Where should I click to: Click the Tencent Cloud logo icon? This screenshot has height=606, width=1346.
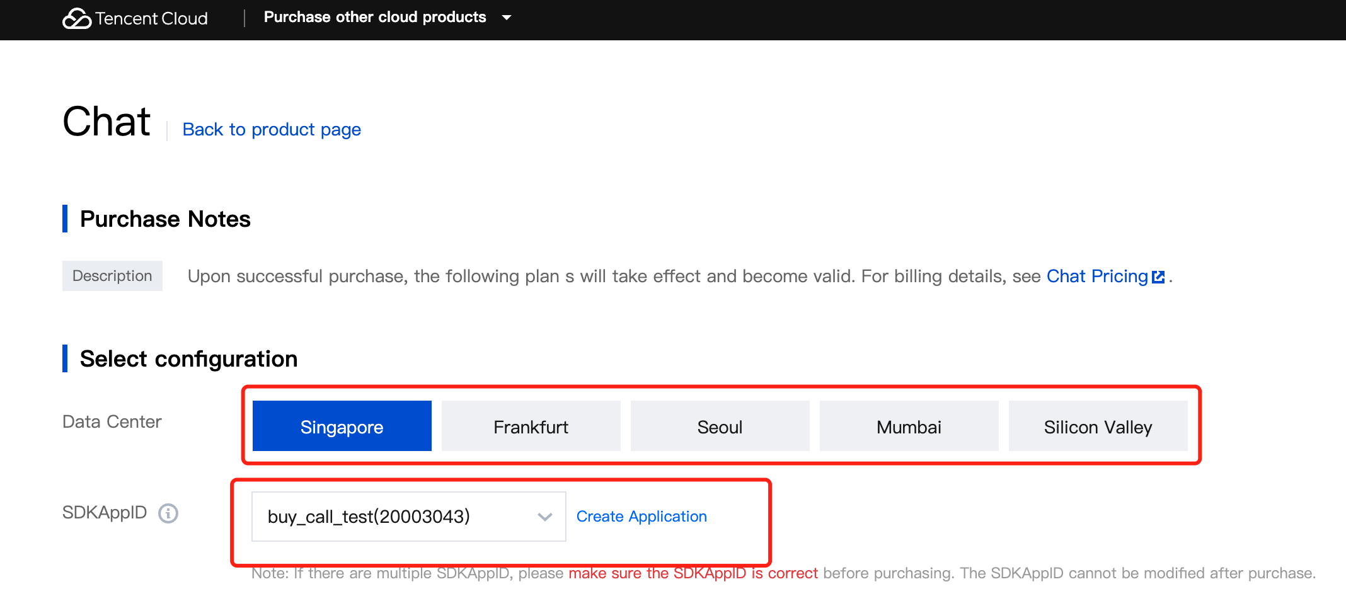pos(77,19)
